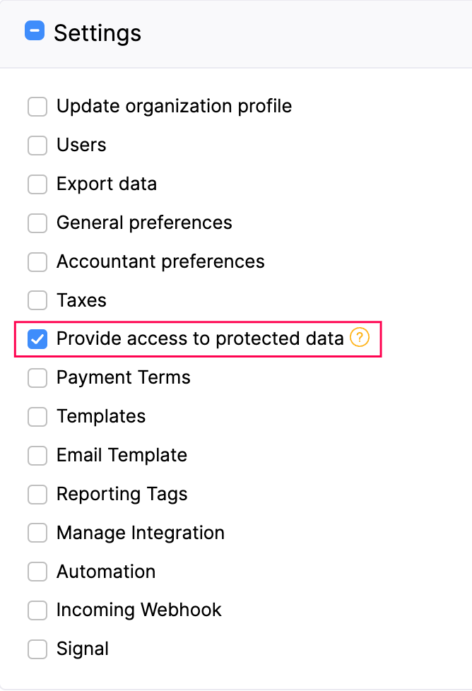This screenshot has height=691, width=472.
Task: Enable the Incoming Webhook checkbox
Action: 37,610
